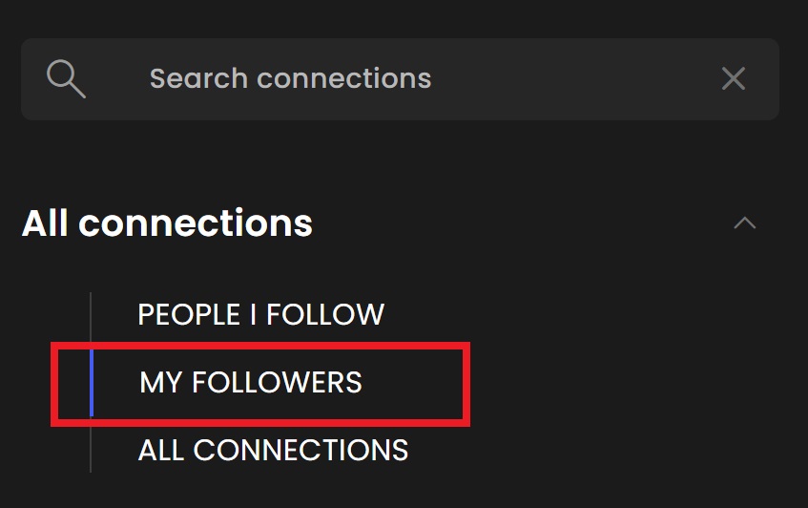The image size is (808, 508).
Task: Click the magnifying glass search icon
Action: [x=66, y=79]
